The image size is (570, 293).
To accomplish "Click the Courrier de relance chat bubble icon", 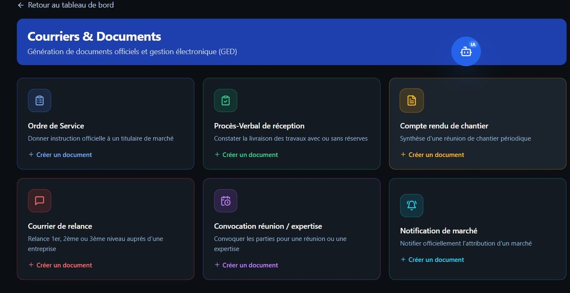I will point(39,201).
